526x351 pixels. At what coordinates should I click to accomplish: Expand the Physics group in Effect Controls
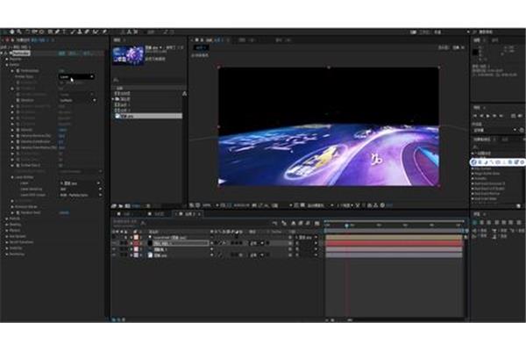point(7,231)
